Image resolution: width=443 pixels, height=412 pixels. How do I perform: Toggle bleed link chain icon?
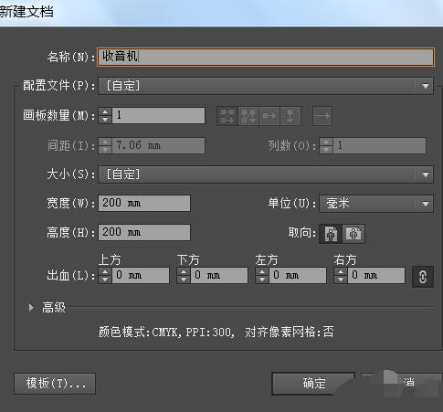click(x=423, y=277)
